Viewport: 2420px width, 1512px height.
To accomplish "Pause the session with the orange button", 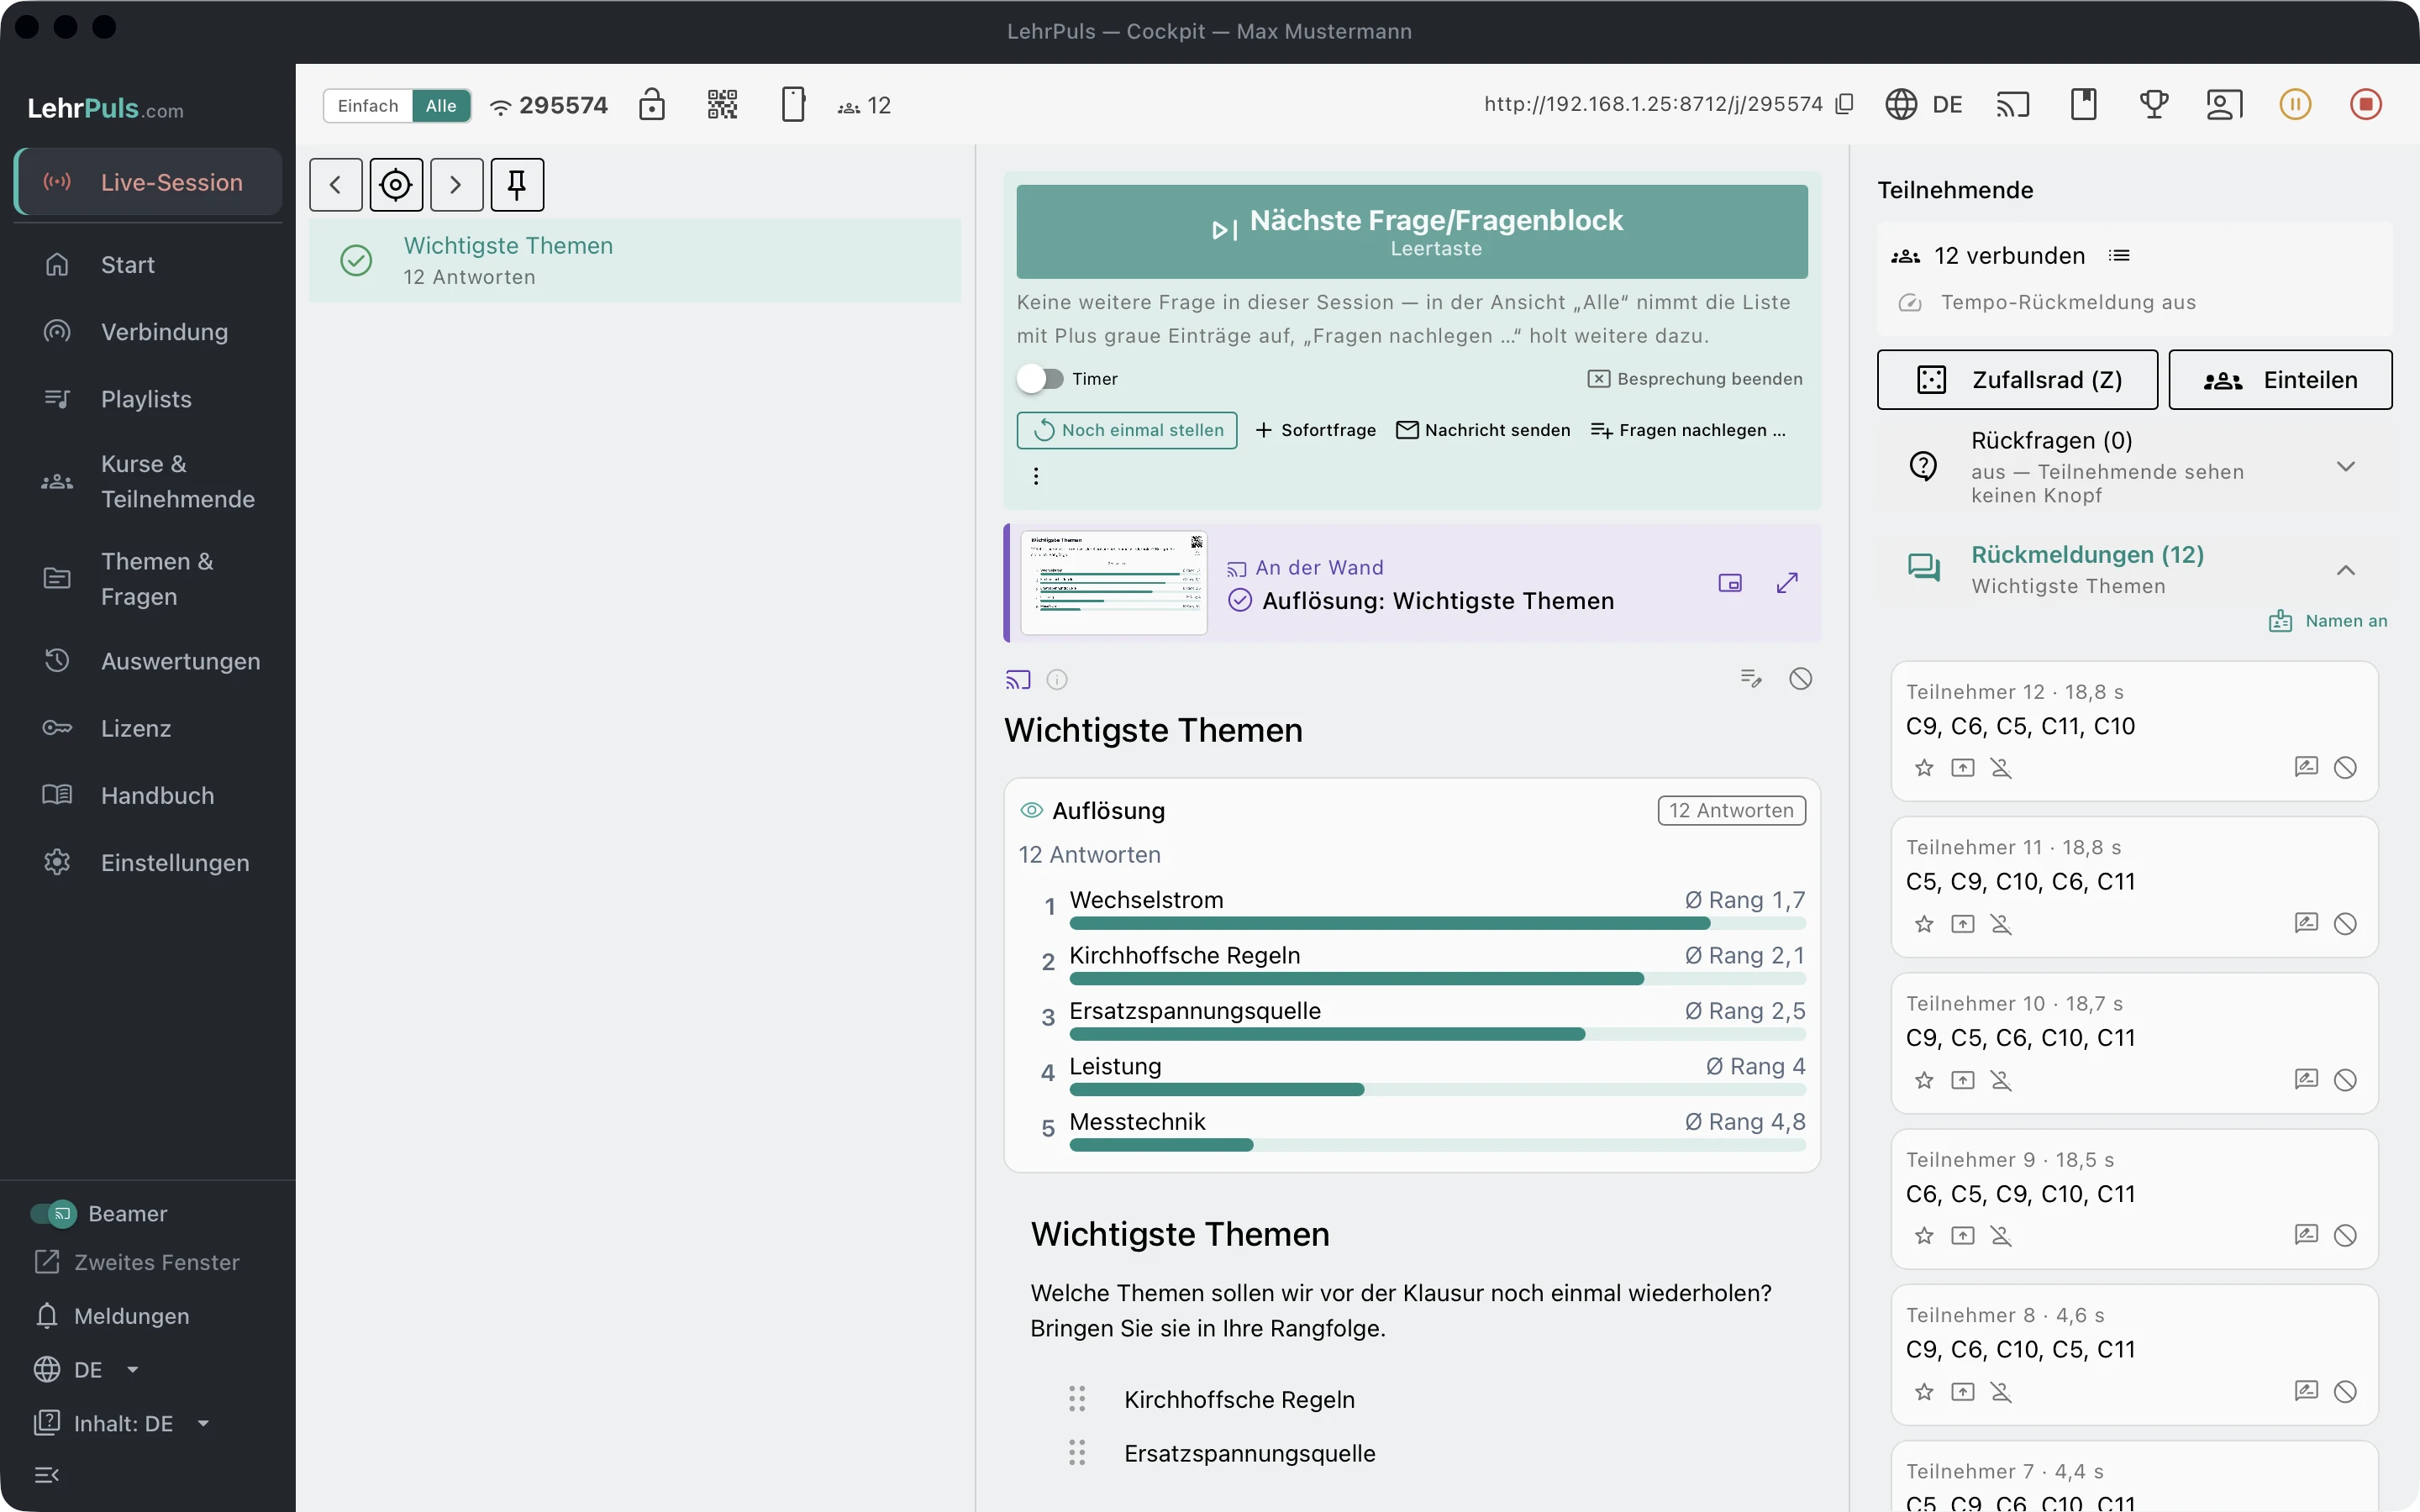I will (x=2295, y=104).
